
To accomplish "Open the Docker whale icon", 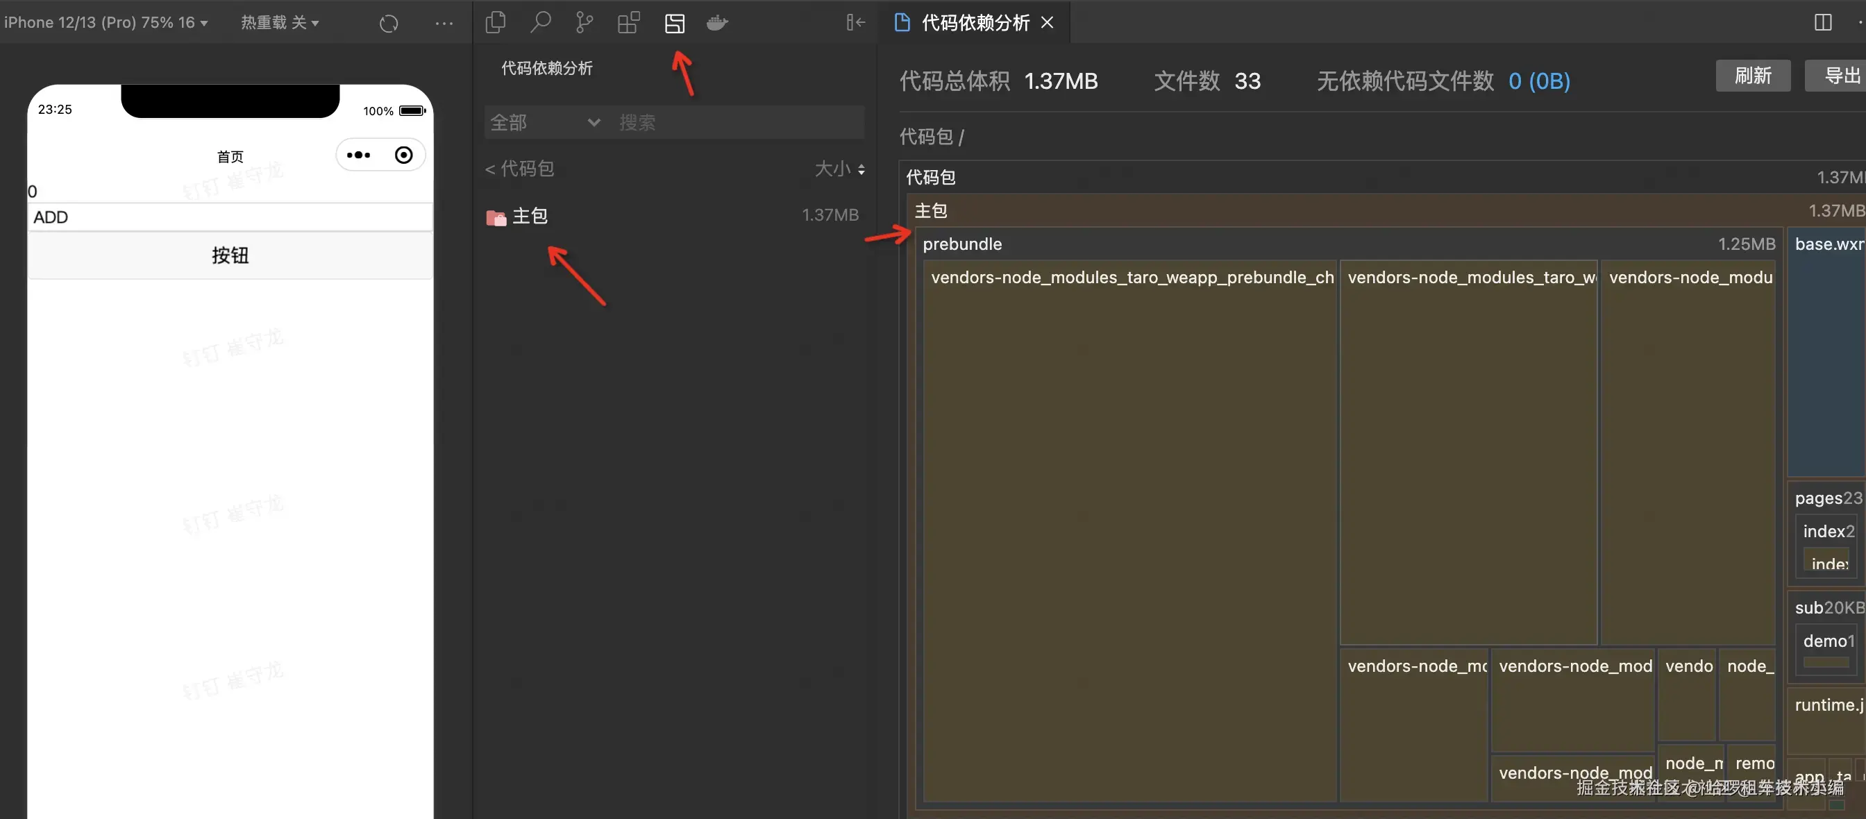I will coord(717,22).
